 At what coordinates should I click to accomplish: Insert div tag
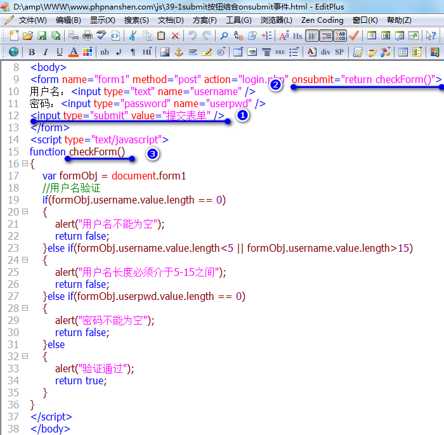(x=325, y=52)
